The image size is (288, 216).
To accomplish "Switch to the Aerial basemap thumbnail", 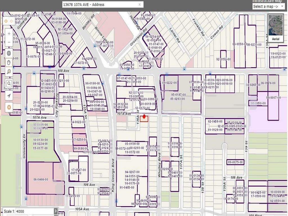I will [276, 28].
